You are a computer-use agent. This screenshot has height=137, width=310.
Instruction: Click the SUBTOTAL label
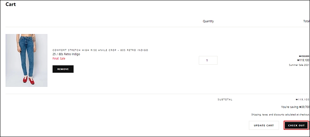coord(225,100)
